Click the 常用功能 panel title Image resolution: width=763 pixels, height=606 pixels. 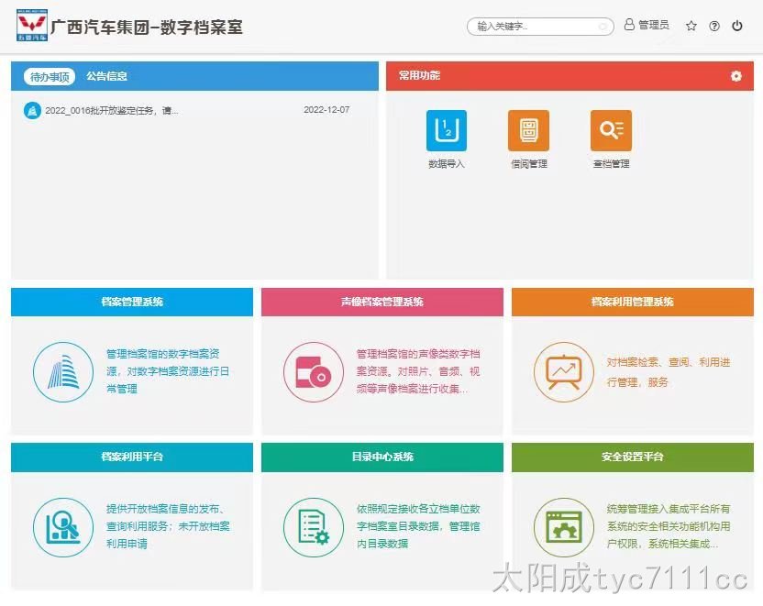[419, 75]
